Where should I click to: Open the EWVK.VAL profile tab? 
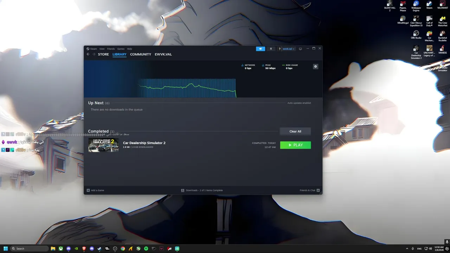click(163, 54)
